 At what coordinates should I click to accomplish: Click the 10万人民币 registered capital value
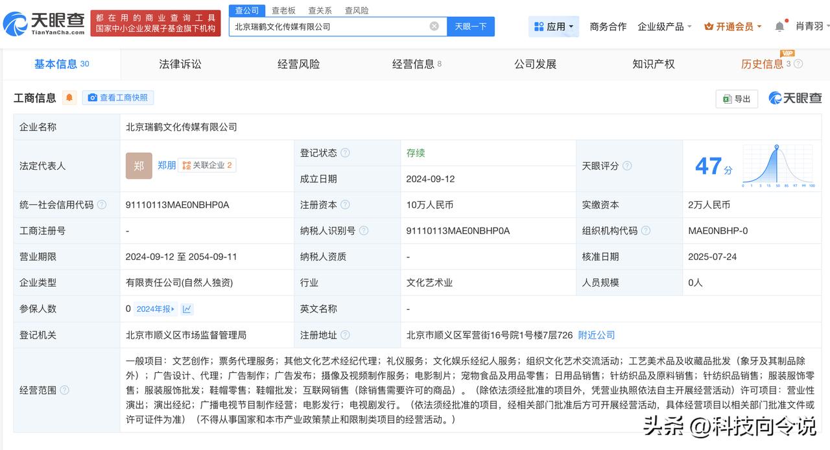pos(430,205)
